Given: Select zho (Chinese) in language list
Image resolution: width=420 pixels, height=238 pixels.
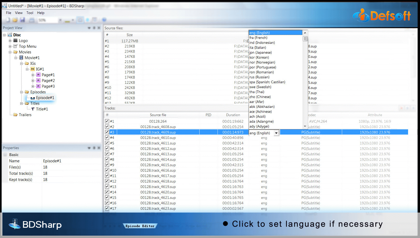Looking at the screenshot, I should [x=276, y=97].
